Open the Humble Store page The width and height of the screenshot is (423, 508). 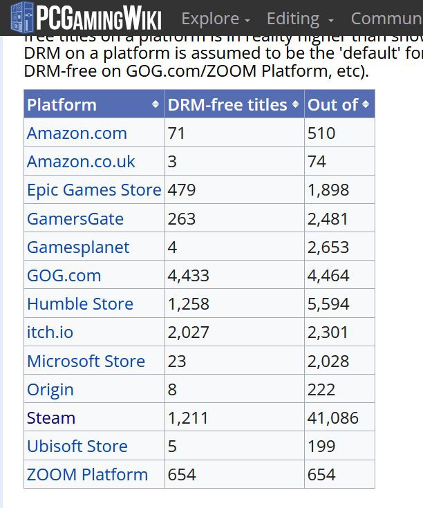(x=80, y=304)
